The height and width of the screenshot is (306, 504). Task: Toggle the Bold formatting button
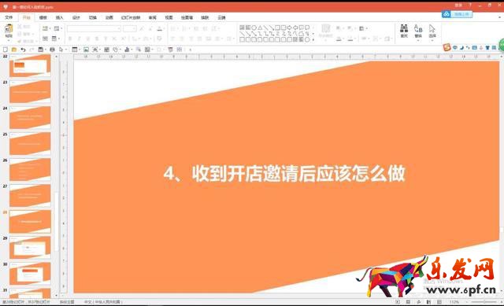tap(70, 39)
